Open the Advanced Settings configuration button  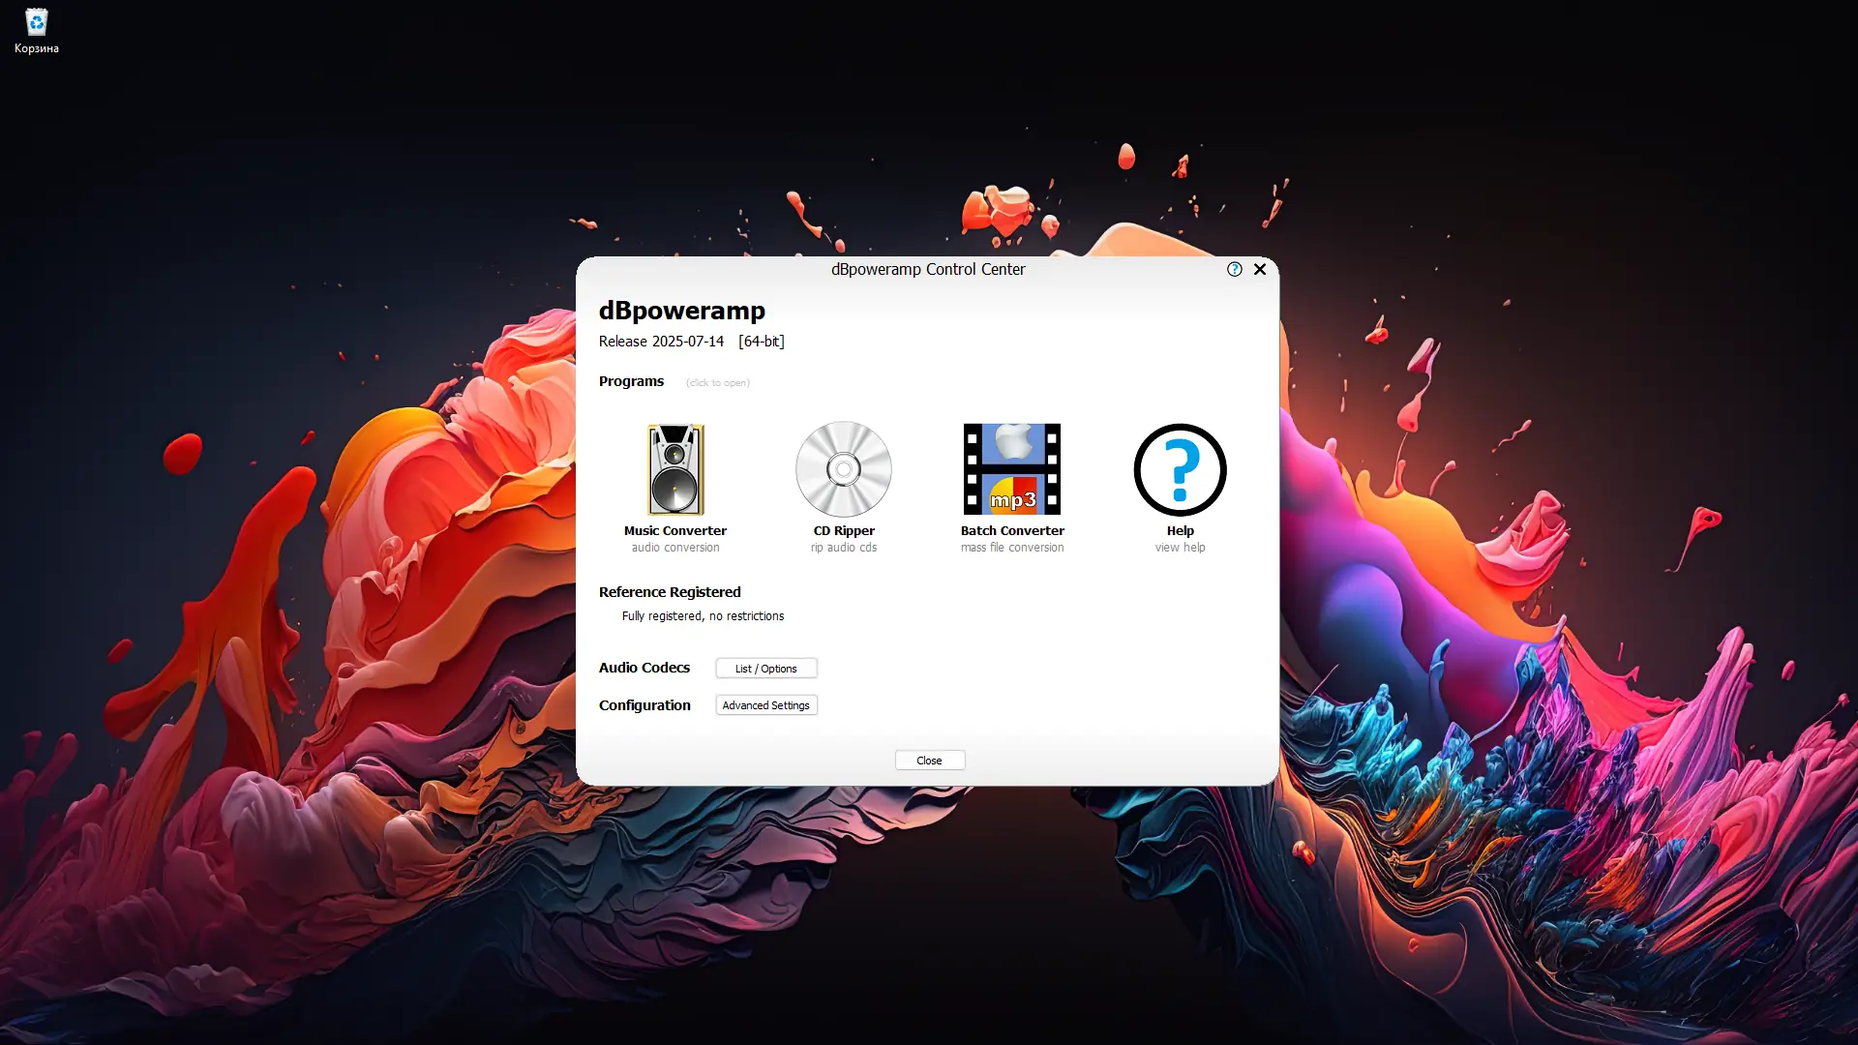click(765, 705)
